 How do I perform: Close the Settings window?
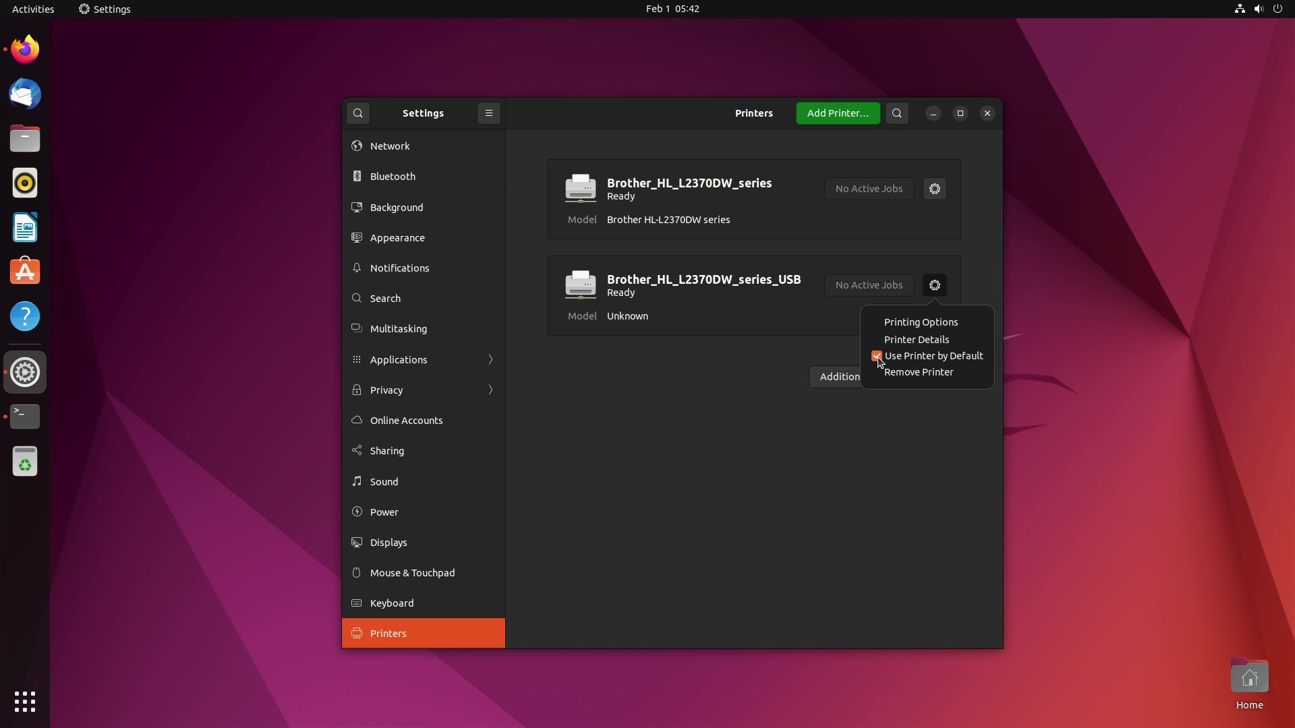point(987,113)
